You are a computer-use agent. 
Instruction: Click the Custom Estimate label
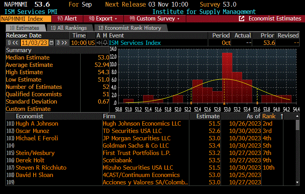click(28, 109)
